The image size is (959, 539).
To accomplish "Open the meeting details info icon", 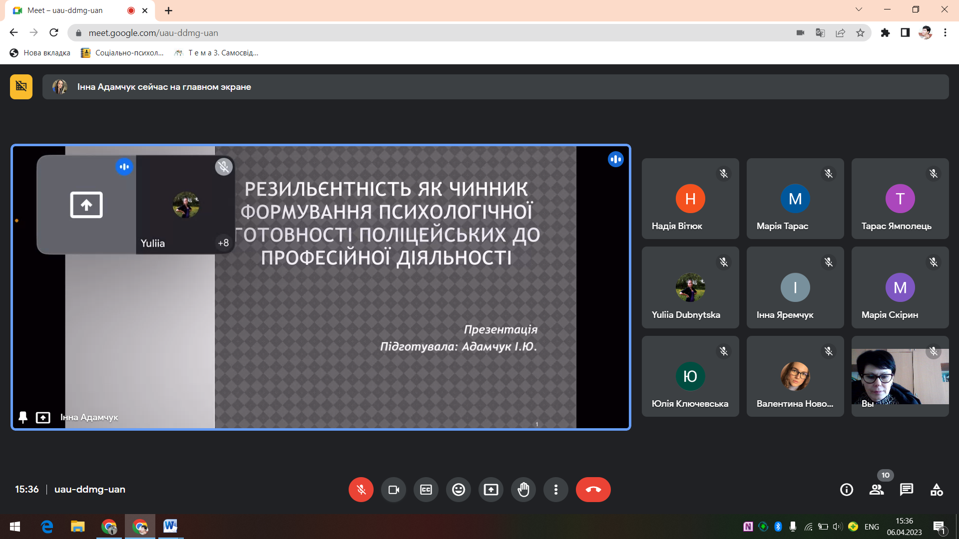I will (x=847, y=490).
